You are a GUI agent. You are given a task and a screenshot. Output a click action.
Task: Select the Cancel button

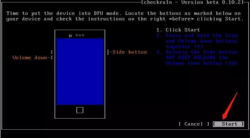[x=194, y=124]
